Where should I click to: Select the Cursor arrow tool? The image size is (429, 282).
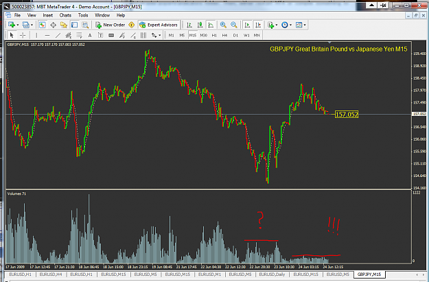pos(12,35)
